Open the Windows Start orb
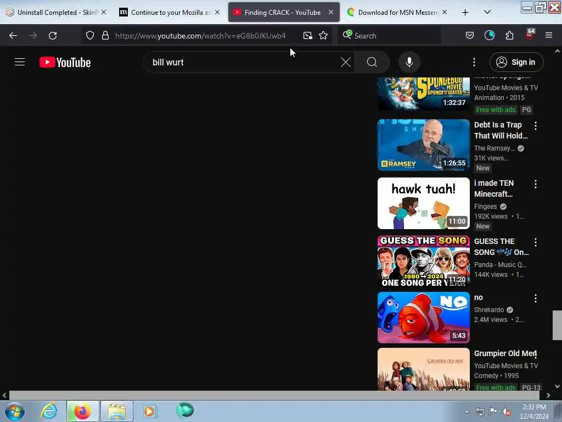The height and width of the screenshot is (422, 562). (15, 411)
